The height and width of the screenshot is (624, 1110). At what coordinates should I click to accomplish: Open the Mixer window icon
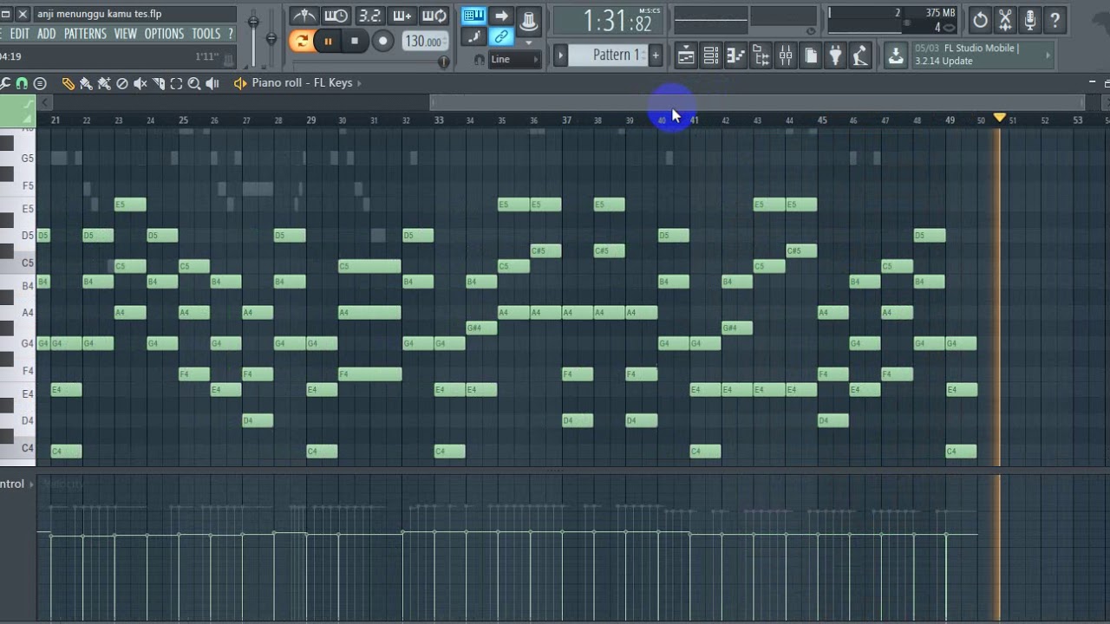pos(786,57)
